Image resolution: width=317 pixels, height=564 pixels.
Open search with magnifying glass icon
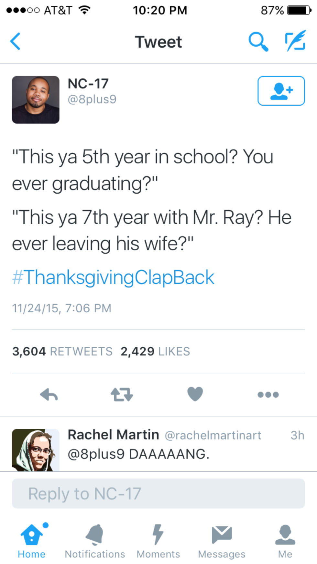[x=258, y=42]
